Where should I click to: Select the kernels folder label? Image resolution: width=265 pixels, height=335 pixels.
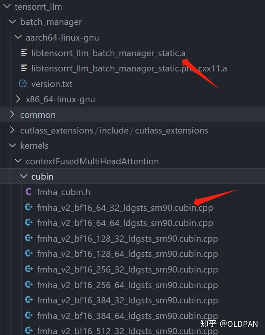pyautogui.click(x=34, y=146)
